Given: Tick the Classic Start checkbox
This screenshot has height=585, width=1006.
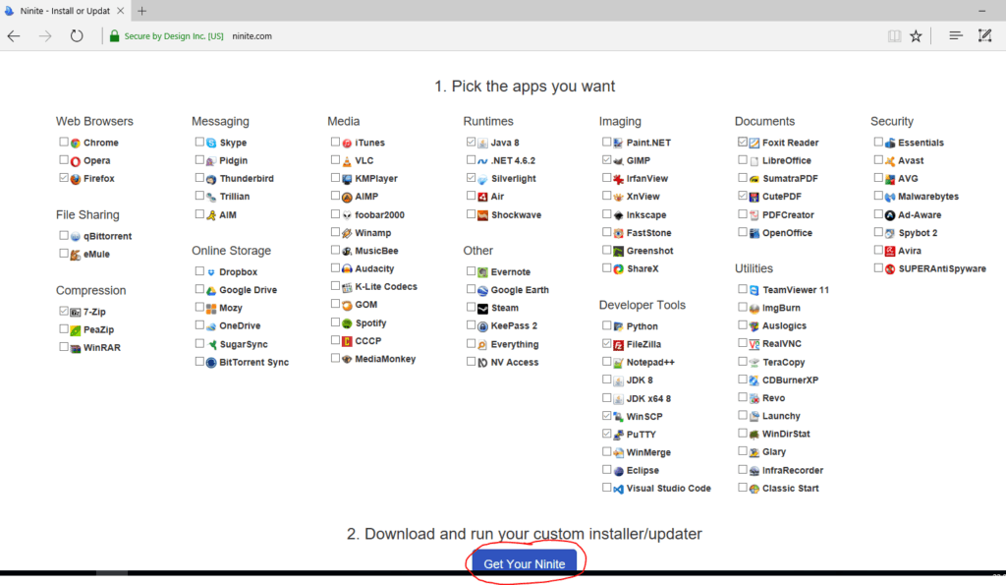Looking at the screenshot, I should (x=743, y=488).
